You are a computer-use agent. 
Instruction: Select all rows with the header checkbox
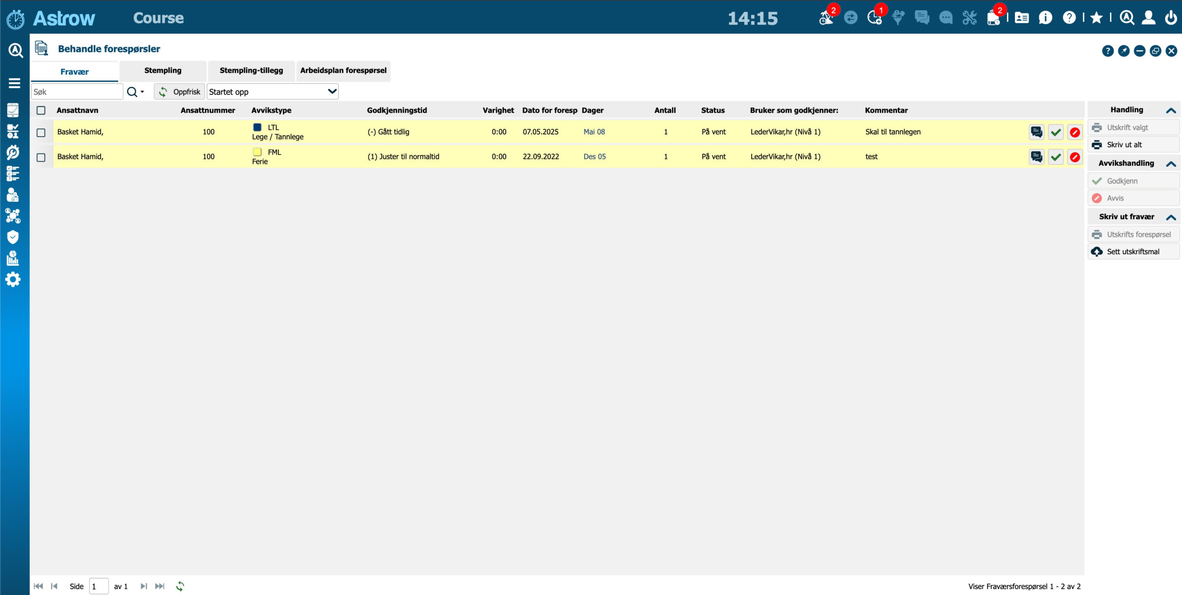(41, 110)
